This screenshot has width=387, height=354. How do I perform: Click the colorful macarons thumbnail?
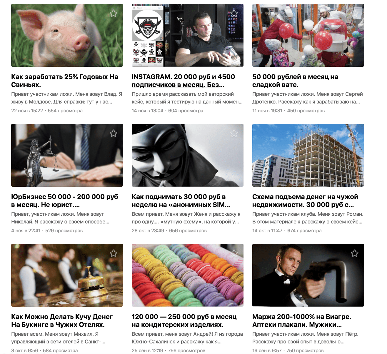[x=188, y=275]
